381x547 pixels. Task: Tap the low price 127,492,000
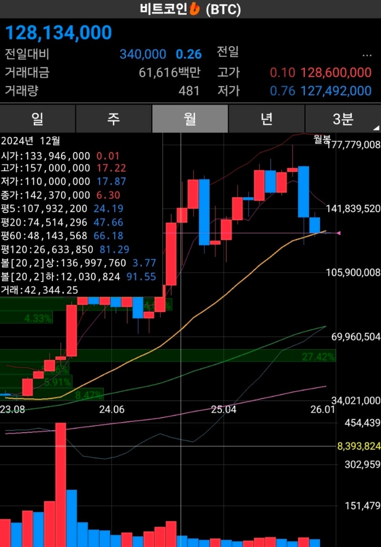point(336,91)
